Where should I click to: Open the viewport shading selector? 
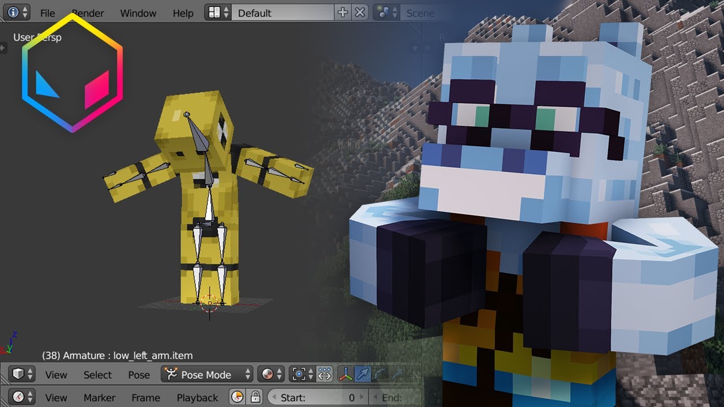coord(271,374)
